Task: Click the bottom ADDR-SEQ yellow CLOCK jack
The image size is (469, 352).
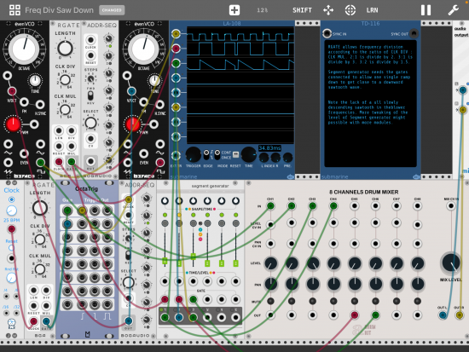Action: [x=128, y=199]
